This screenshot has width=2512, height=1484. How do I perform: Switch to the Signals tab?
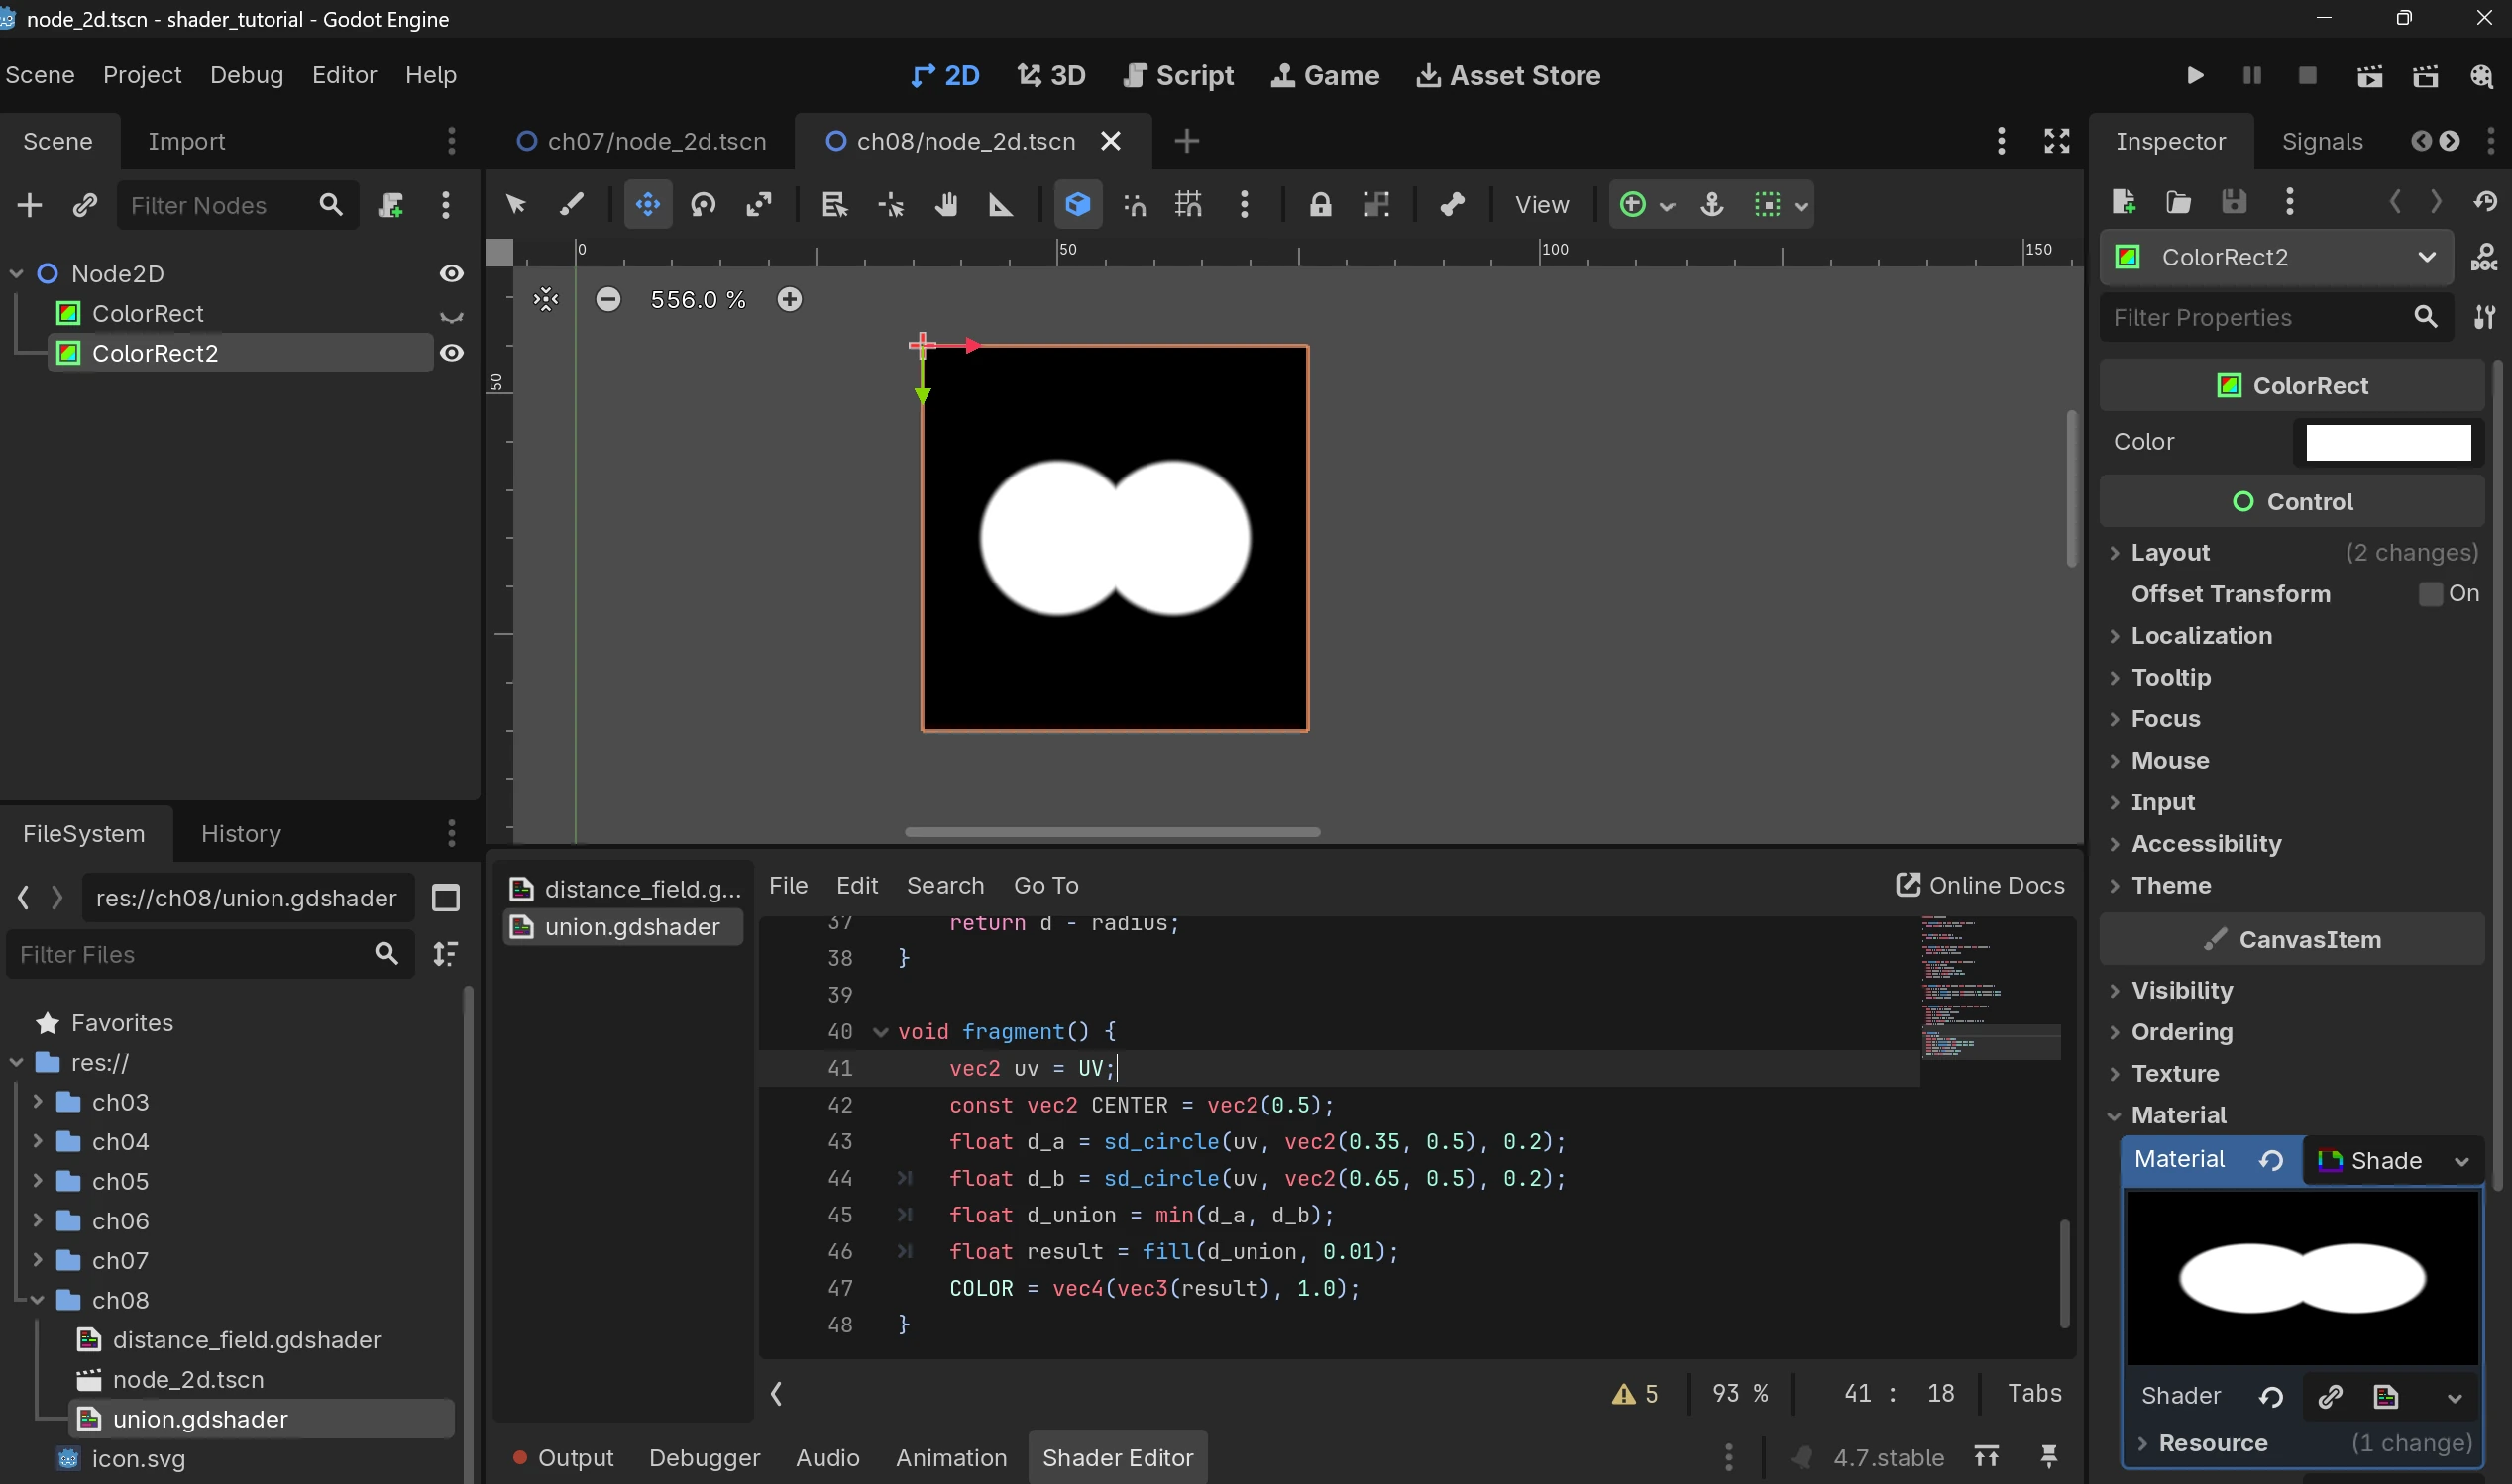2322,141
